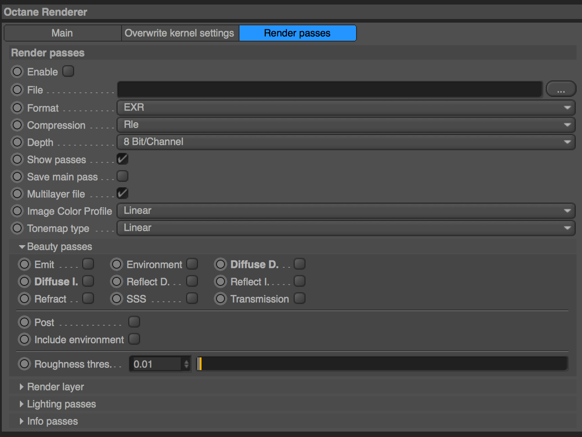
Task: Select the Render passes tab
Action: (297, 33)
